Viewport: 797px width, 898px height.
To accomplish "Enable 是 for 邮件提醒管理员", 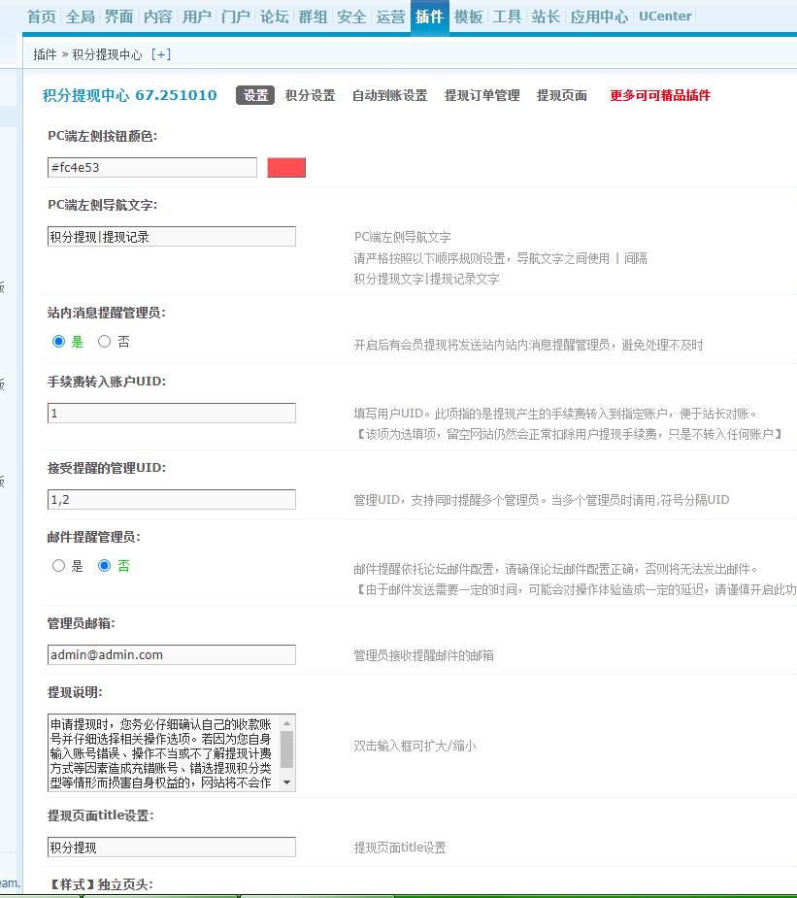I will (x=59, y=566).
